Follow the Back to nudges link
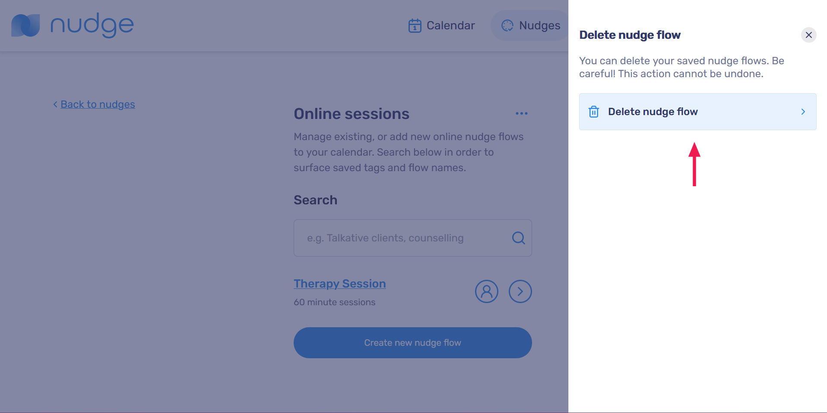This screenshot has height=413, width=827. click(97, 104)
